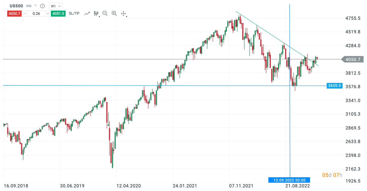Viewport: 367px width, 191px height.
Task: Click the red sell price 4050.7
Action: coord(14,14)
